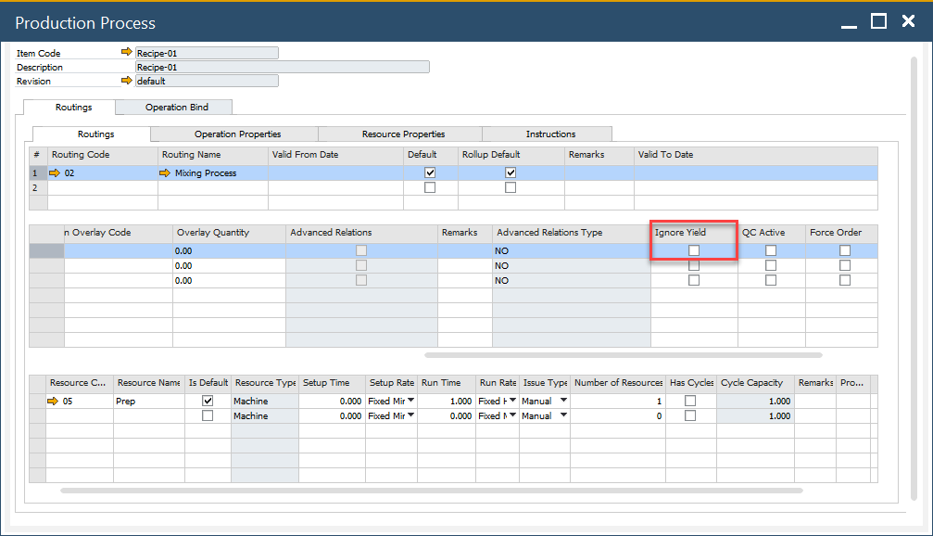Open resource 05 using its link arrow
The height and width of the screenshot is (536, 933).
pyautogui.click(x=54, y=402)
